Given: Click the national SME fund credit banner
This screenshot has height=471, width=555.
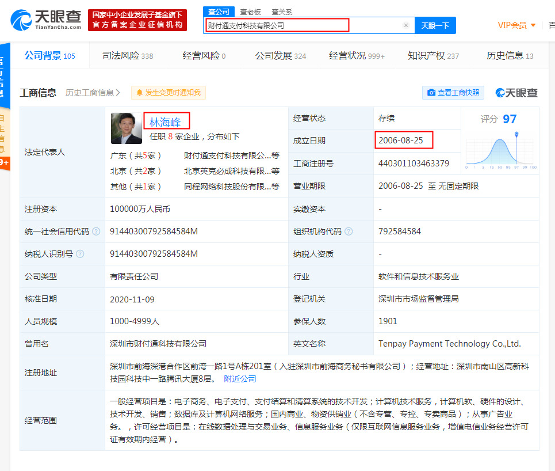Looking at the screenshot, I should [137, 20].
